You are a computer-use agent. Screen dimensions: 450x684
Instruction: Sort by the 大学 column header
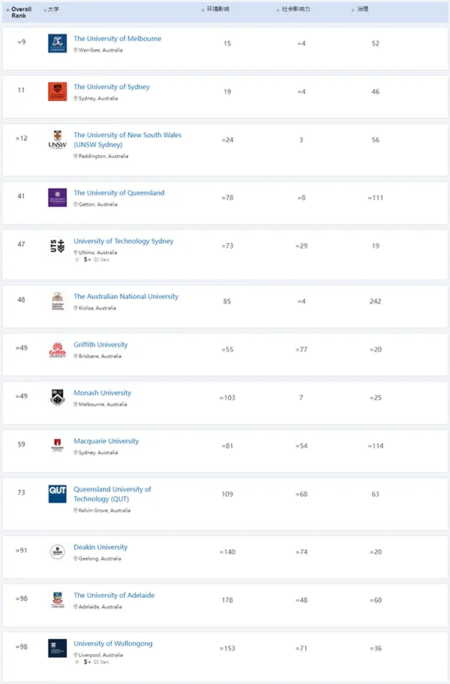click(x=52, y=9)
